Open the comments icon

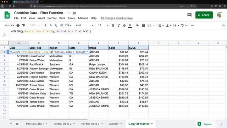(189, 15)
